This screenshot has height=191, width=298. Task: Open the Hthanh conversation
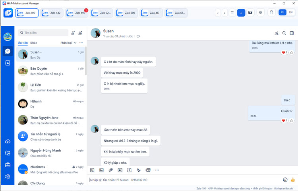(x=50, y=104)
